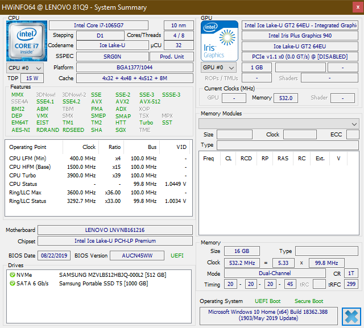Select the SAMSUNG MZVLB512HBJQ NVMe drive entry

pos(112,275)
